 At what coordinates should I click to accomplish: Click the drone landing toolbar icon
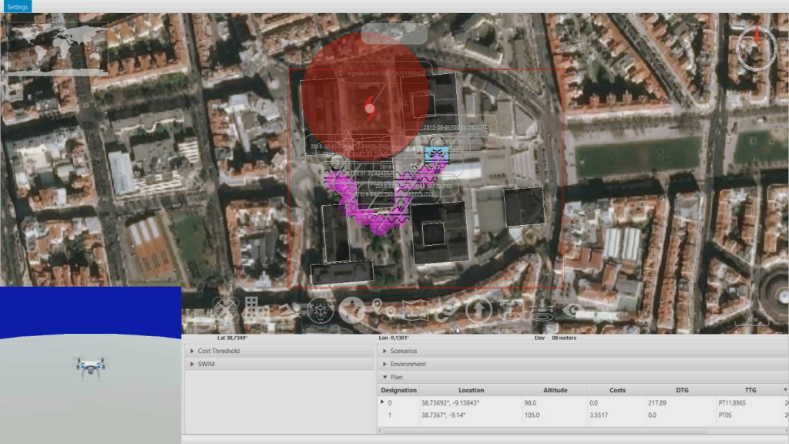(x=542, y=311)
